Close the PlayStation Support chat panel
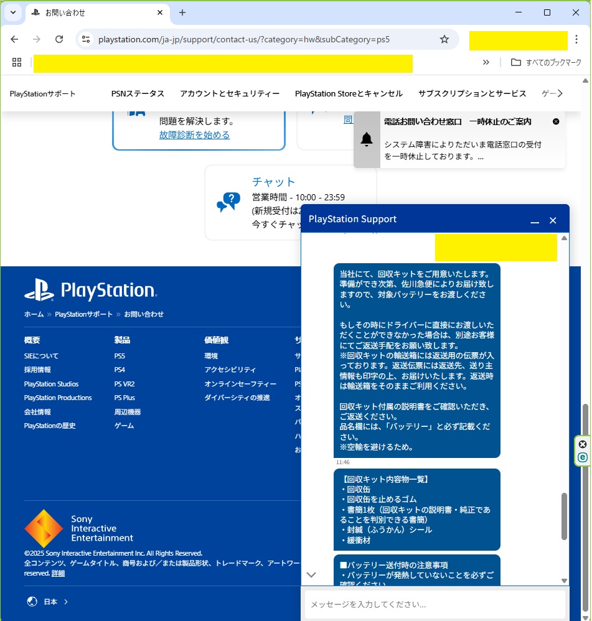Screen dimensions: 592x621 (553, 220)
